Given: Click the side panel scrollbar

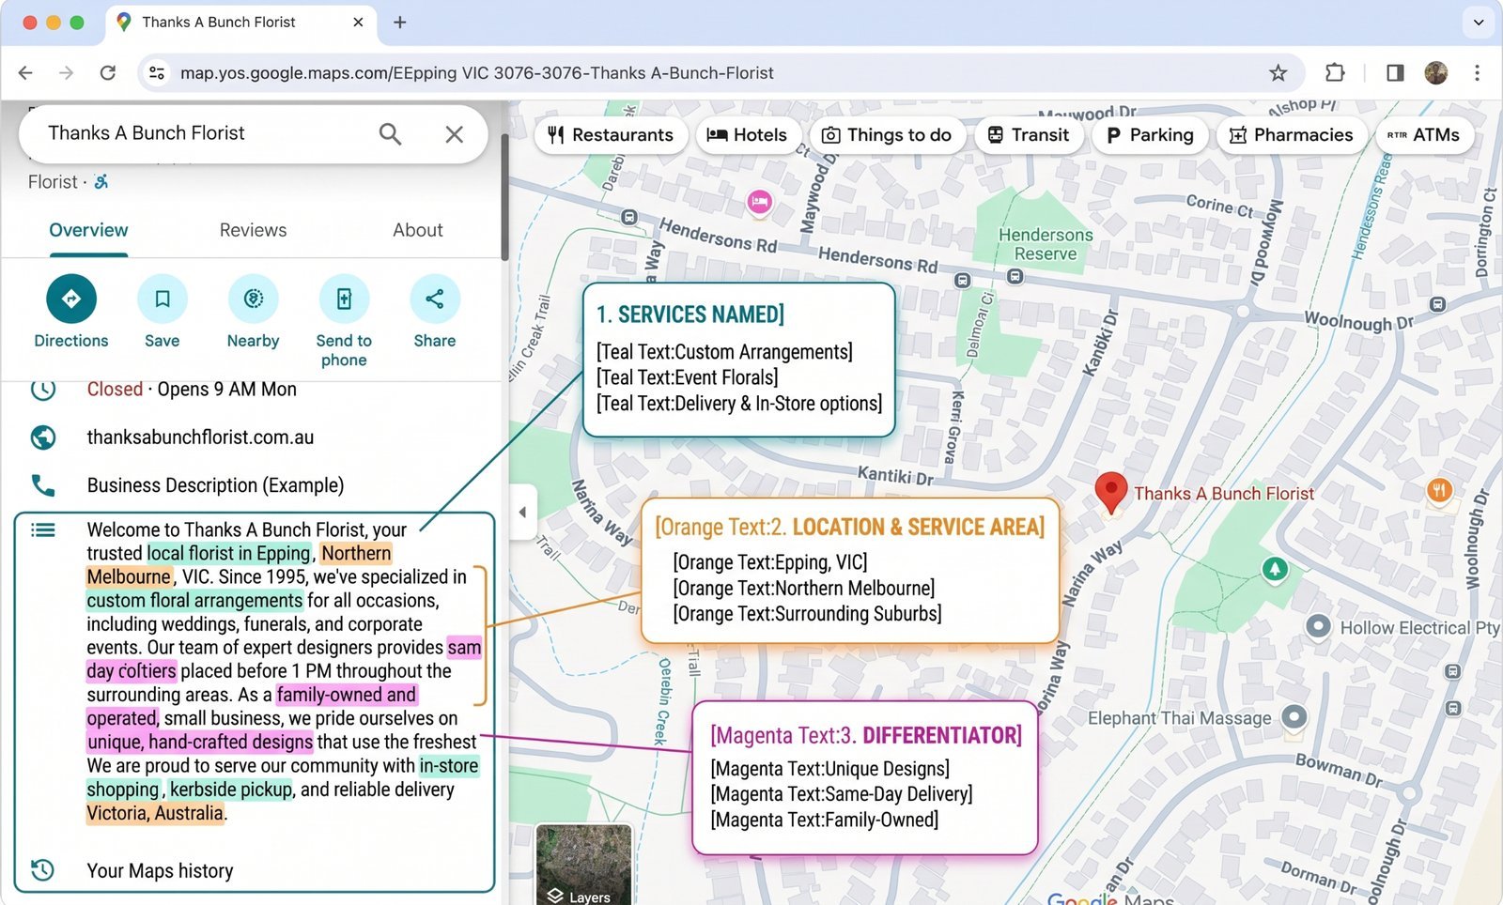Looking at the screenshot, I should point(504,197).
